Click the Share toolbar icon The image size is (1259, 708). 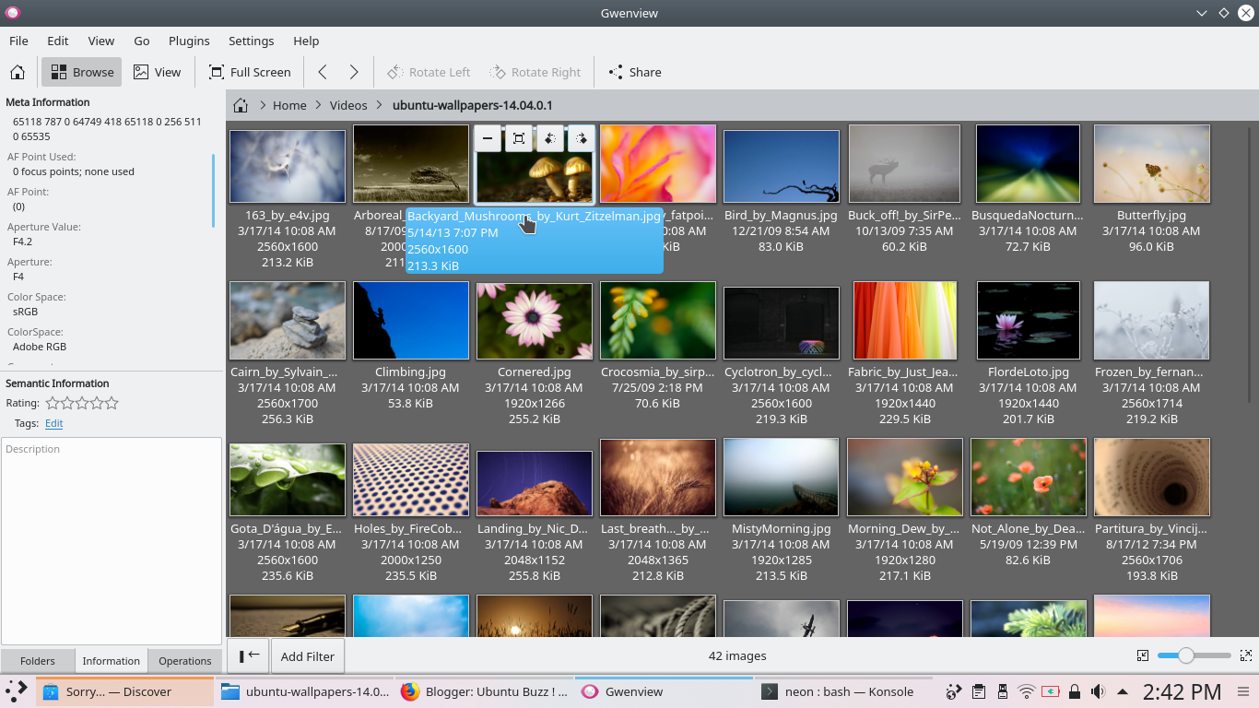(634, 72)
